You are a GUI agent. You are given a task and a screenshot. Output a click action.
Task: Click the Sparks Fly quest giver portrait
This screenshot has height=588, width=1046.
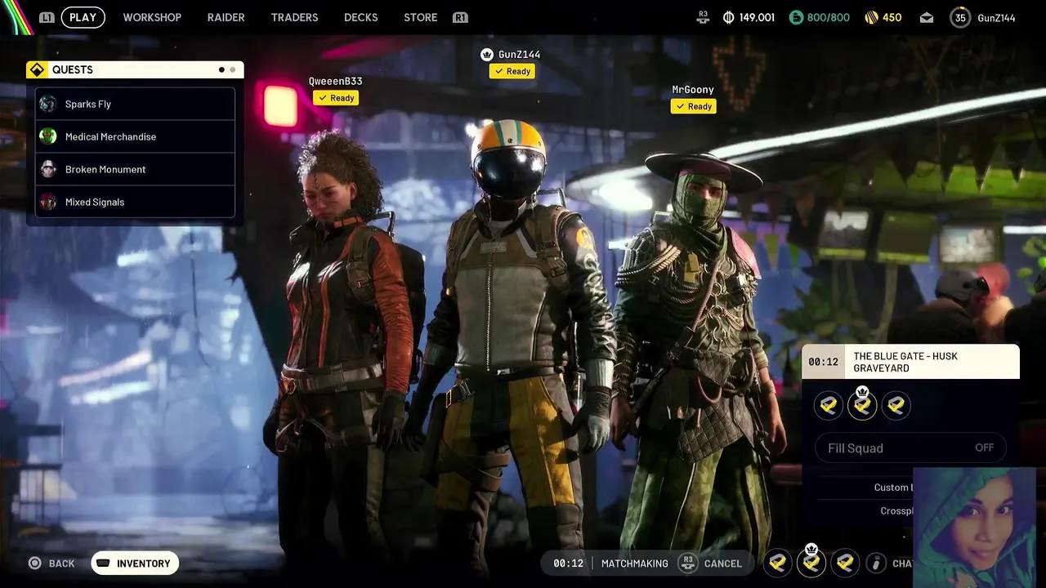(48, 104)
